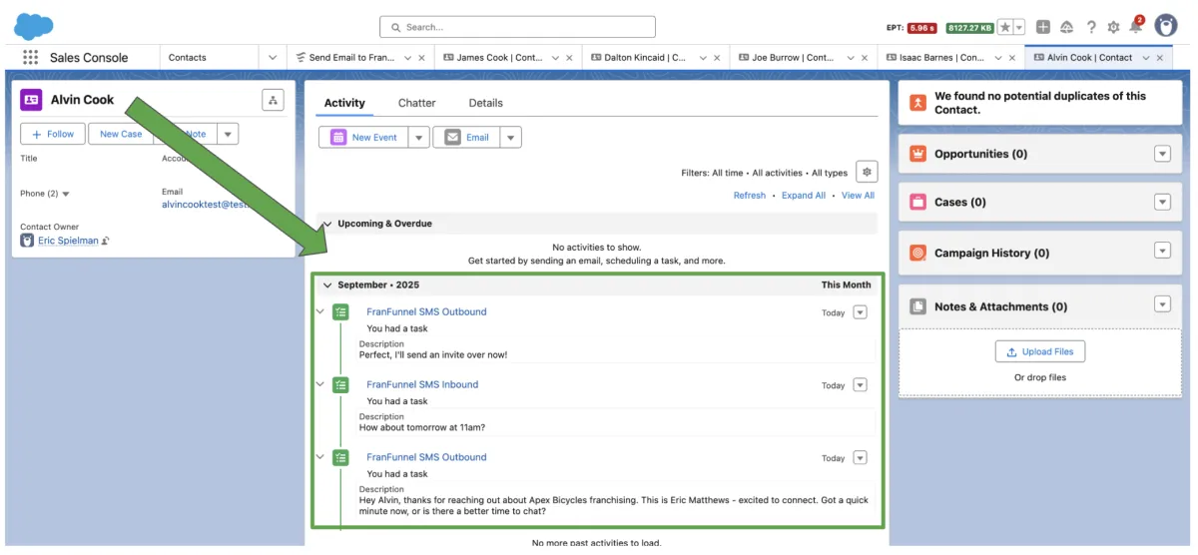1198x555 pixels.
Task: Open the FranFunnel SMS Inbound row actions menu
Action: point(861,385)
